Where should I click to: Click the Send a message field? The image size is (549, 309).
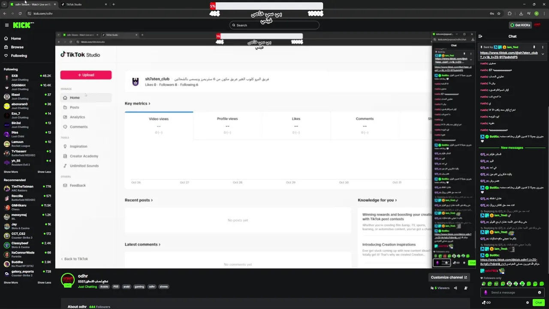(x=513, y=292)
